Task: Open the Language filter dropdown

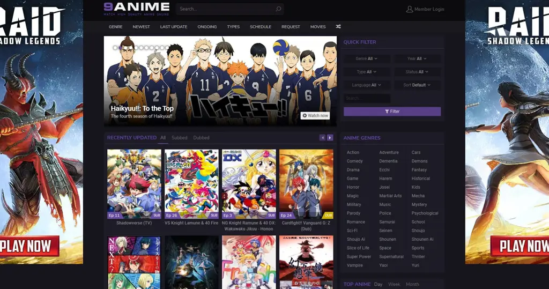Action: pyautogui.click(x=367, y=85)
